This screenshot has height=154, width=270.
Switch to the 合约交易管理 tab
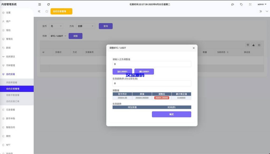pos(61,11)
